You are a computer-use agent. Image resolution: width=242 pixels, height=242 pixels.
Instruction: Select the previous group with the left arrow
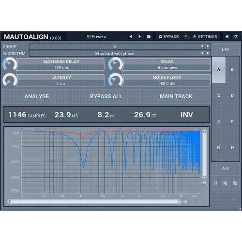coord(202,46)
